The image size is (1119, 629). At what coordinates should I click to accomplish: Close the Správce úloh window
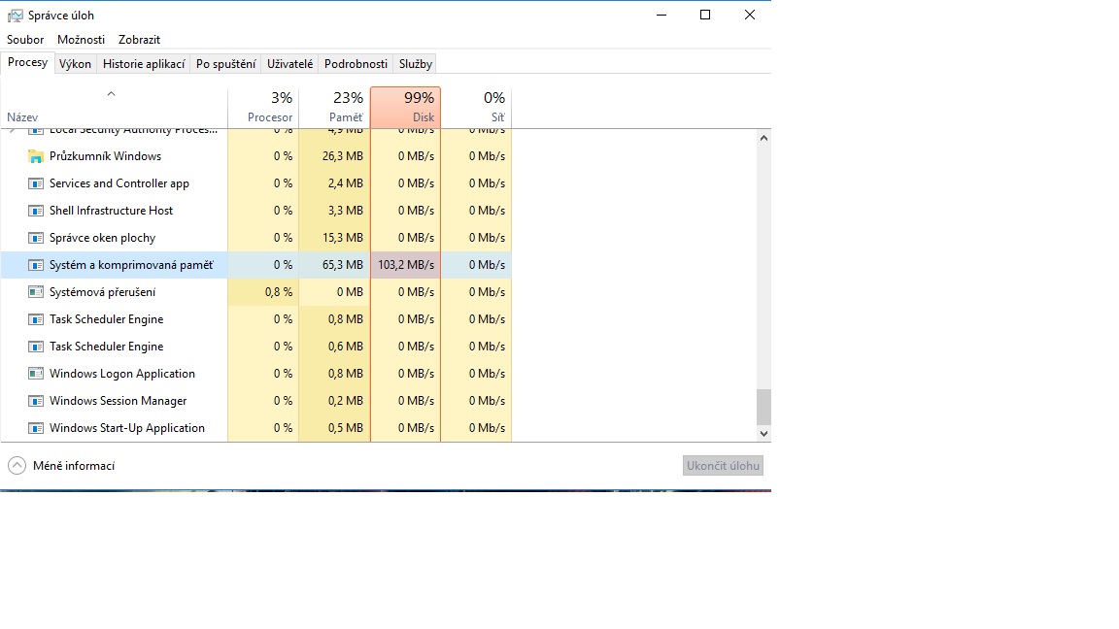pos(749,15)
